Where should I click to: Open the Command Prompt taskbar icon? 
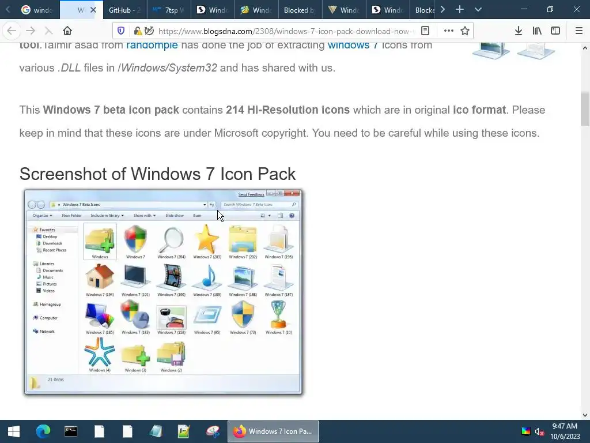click(x=71, y=431)
